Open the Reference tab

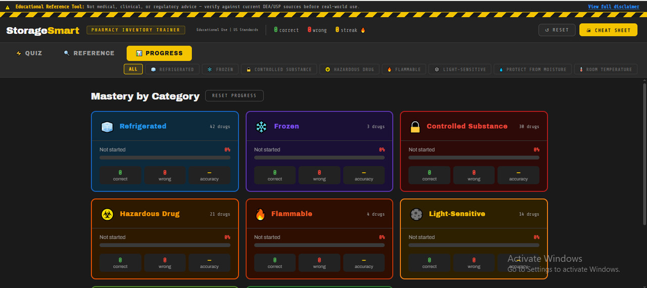tap(89, 53)
